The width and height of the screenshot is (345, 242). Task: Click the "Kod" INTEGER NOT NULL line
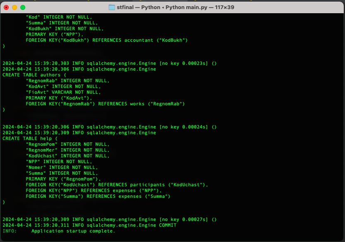point(59,17)
